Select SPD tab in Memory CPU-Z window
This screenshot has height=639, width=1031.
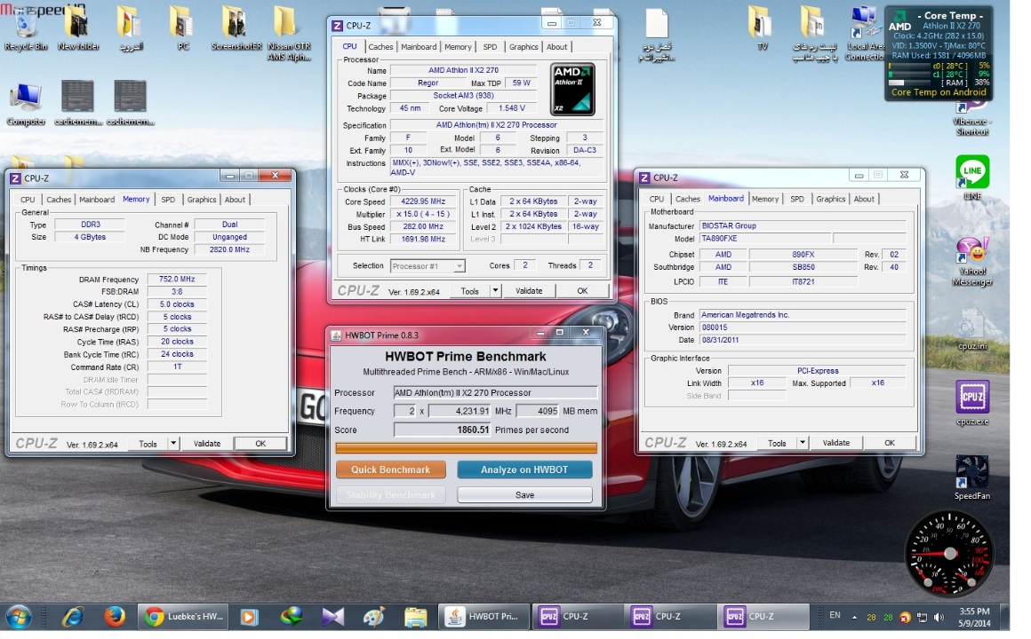[x=168, y=200]
